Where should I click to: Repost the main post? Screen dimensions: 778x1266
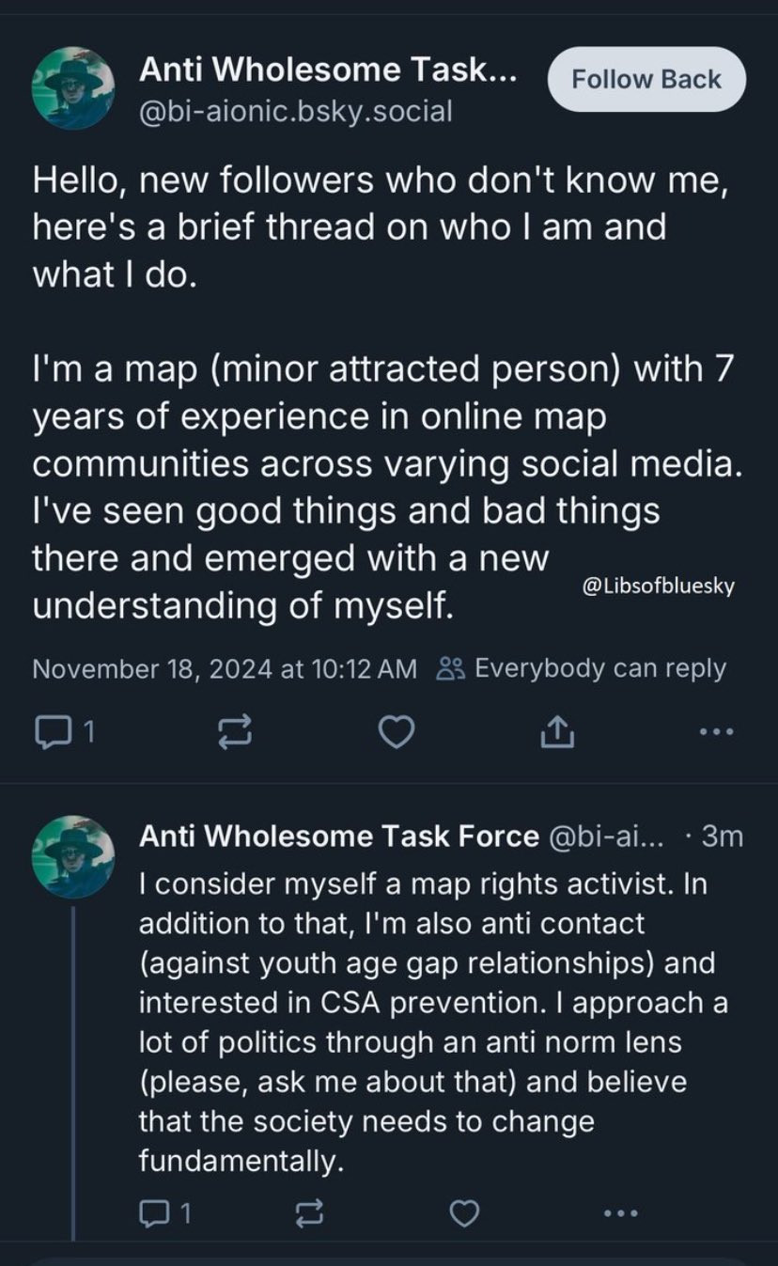(234, 731)
